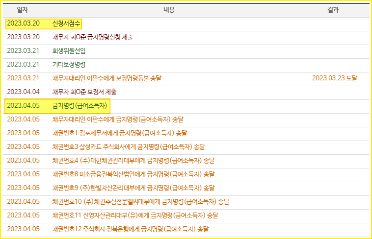372x239 pixels.
Task: Click the date beside 신청서접수
Action: pyautogui.click(x=23, y=24)
